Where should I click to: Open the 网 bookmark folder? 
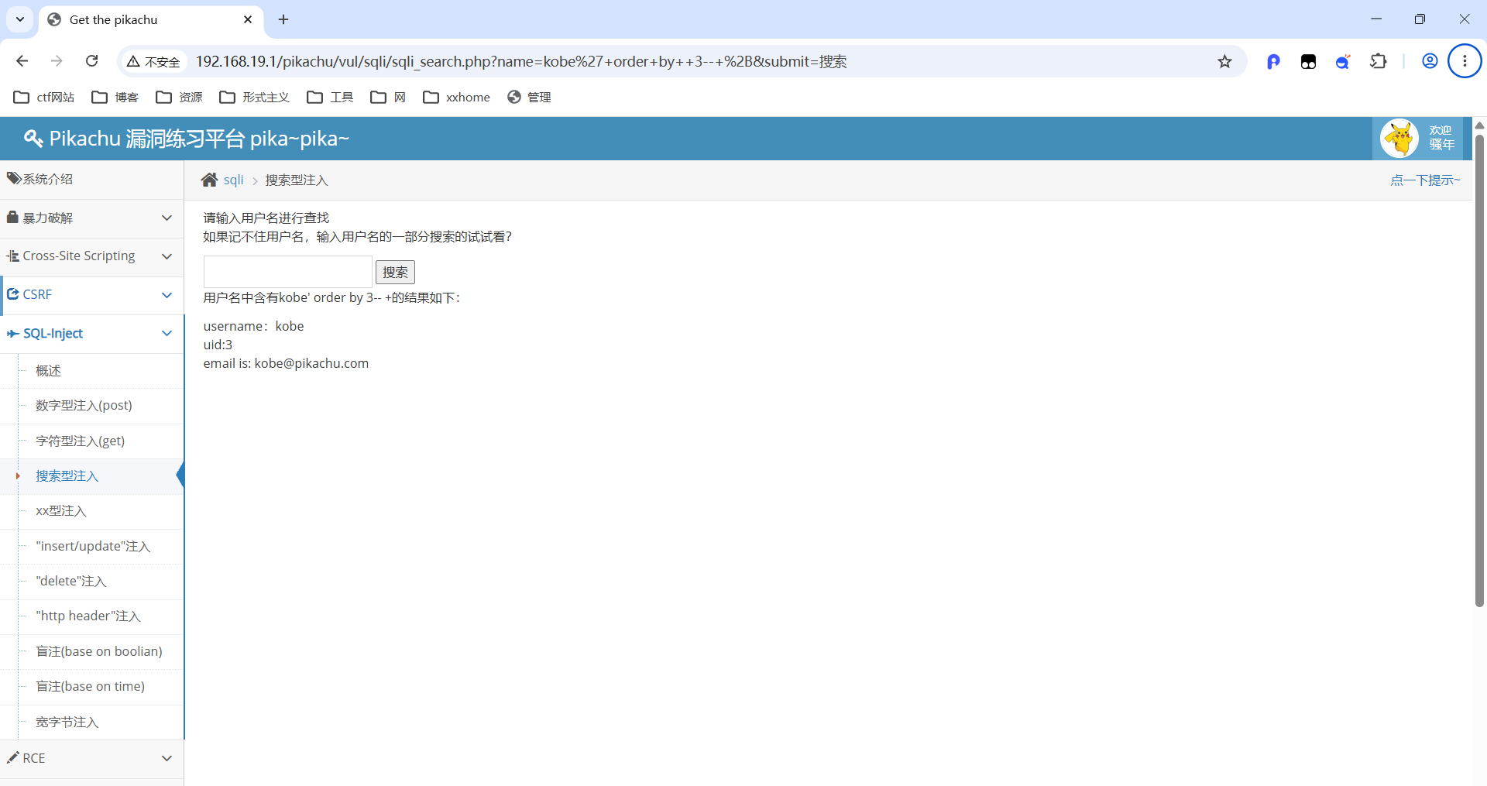click(x=388, y=97)
